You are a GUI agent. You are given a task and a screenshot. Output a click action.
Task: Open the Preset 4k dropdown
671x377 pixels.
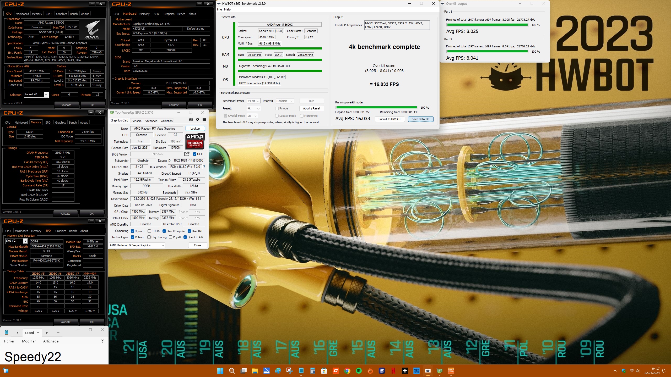coord(253,108)
